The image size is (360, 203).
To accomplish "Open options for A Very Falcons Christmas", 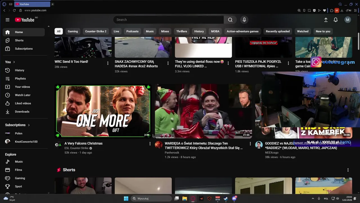I will point(150,144).
